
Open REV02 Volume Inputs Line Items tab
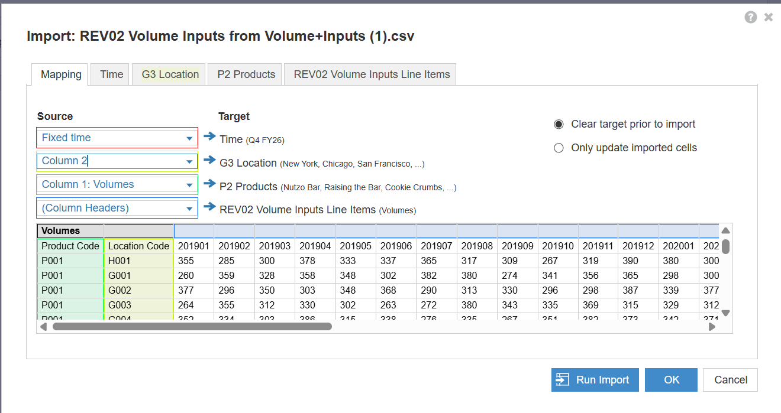point(370,74)
